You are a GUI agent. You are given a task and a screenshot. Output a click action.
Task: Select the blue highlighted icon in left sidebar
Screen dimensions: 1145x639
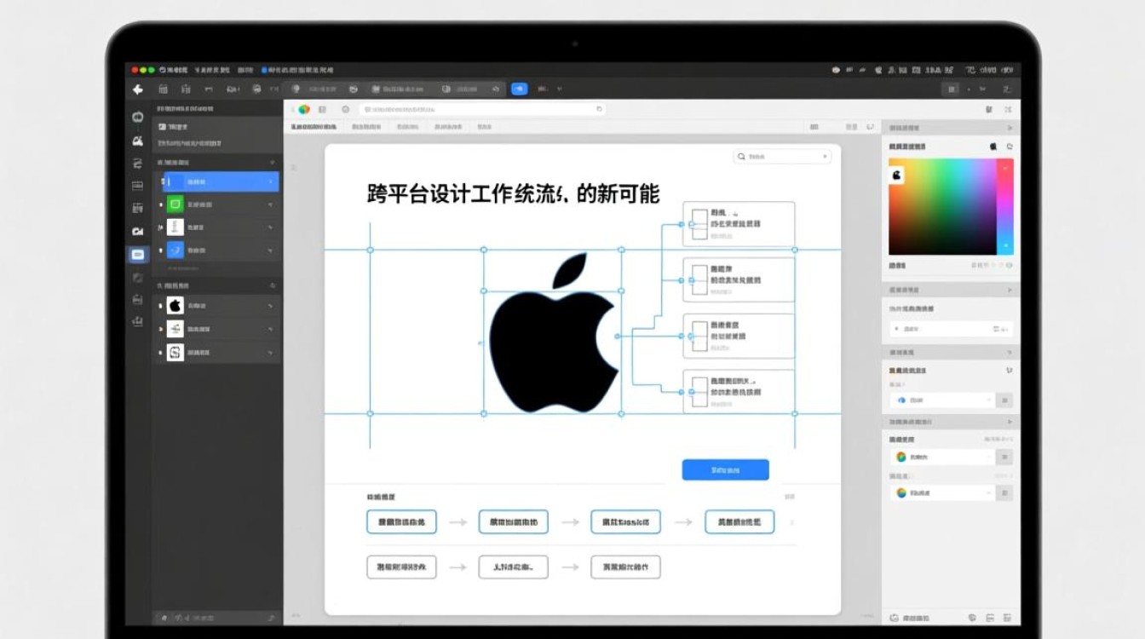tap(137, 254)
